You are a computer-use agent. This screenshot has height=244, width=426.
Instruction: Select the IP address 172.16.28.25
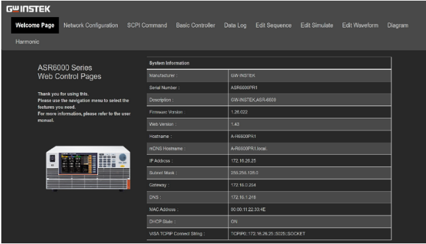pos(243,161)
